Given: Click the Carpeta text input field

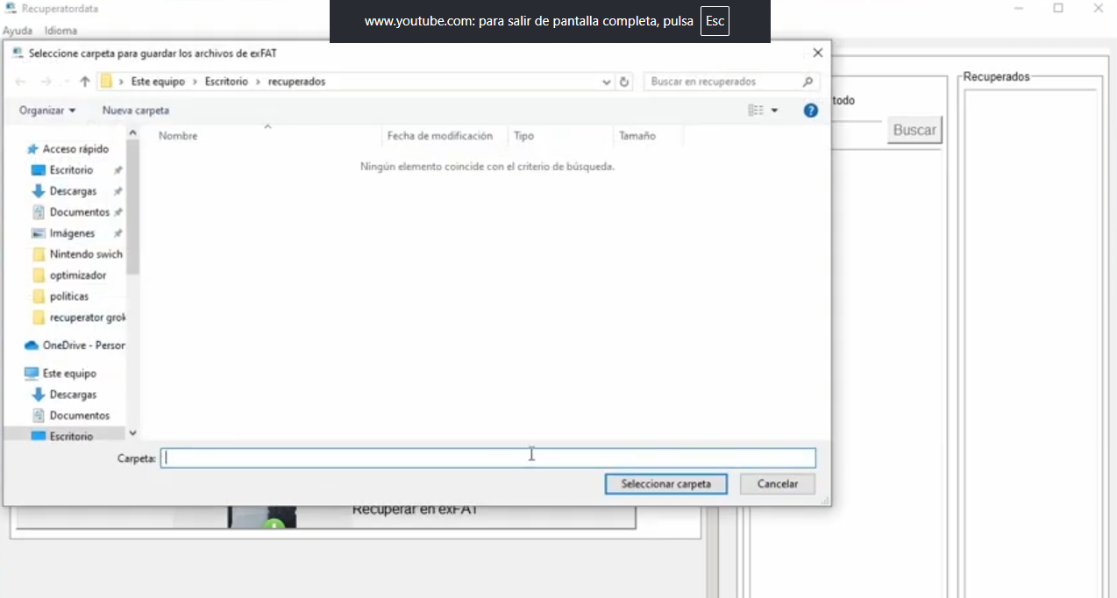Looking at the screenshot, I should [x=487, y=458].
